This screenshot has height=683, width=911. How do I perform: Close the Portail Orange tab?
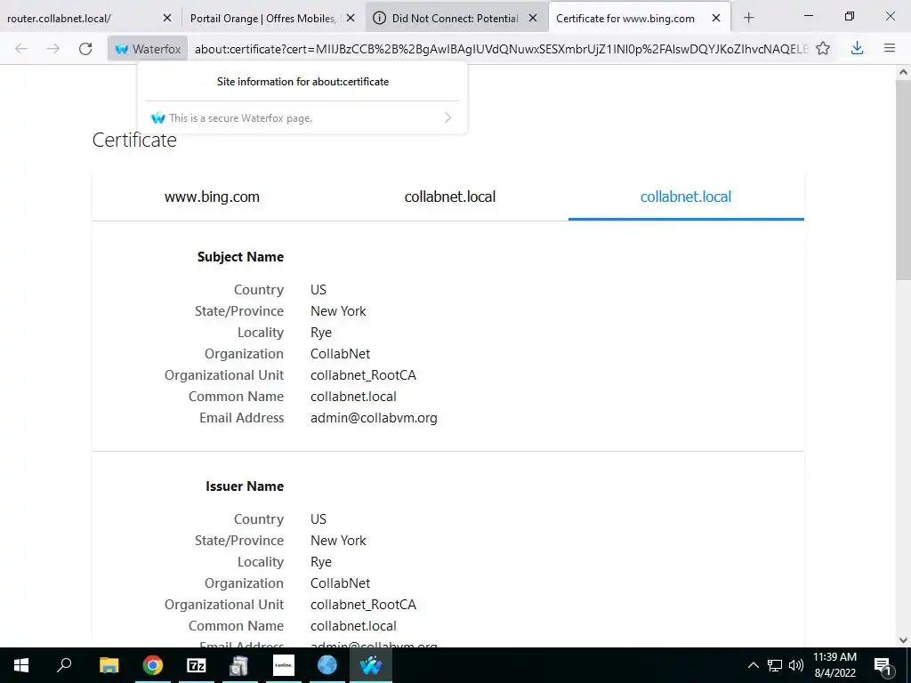351,18
